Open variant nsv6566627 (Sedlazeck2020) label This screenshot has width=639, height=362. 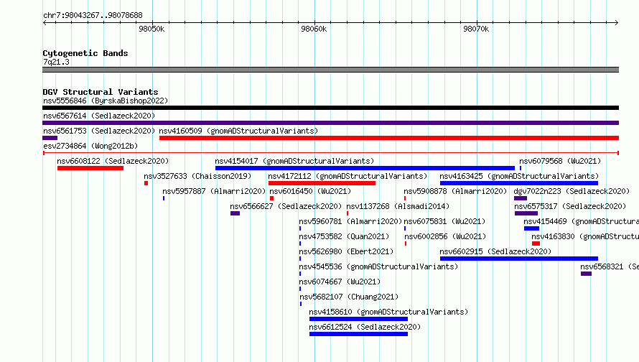pyautogui.click(x=286, y=206)
